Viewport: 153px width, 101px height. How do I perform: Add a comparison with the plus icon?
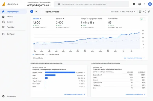[36, 12]
